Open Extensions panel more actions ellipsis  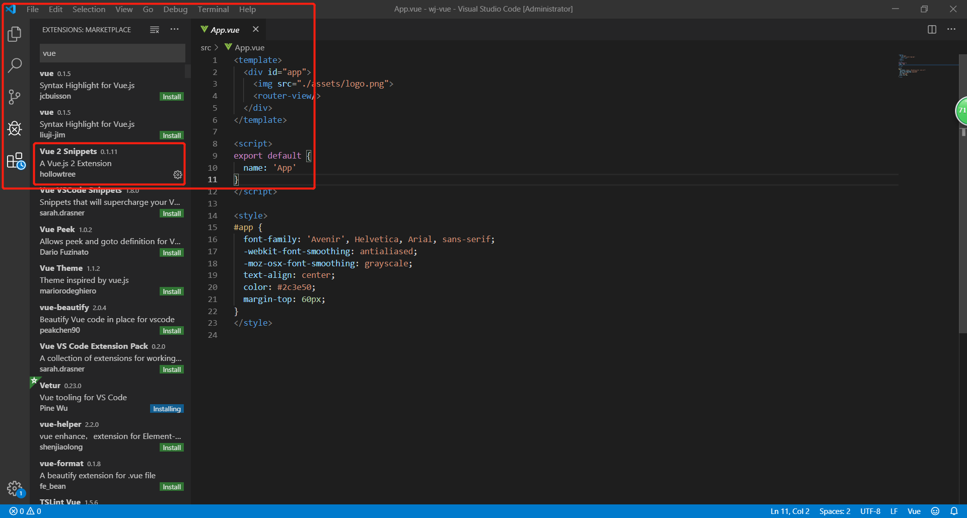174,29
